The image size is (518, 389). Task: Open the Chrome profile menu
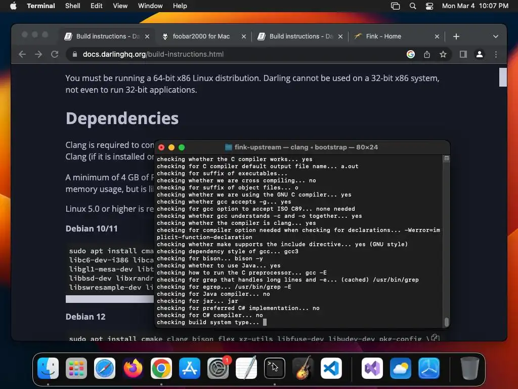(480, 54)
